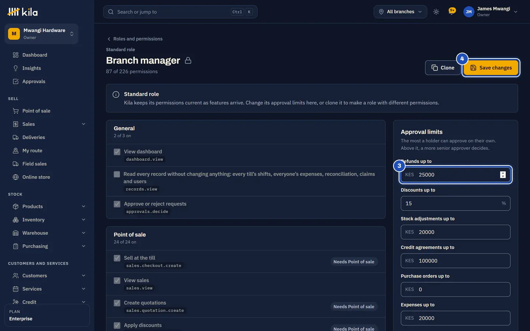Screen dimensions: 530x331
Task: Click the Enterprise plan card
Action: point(47,315)
